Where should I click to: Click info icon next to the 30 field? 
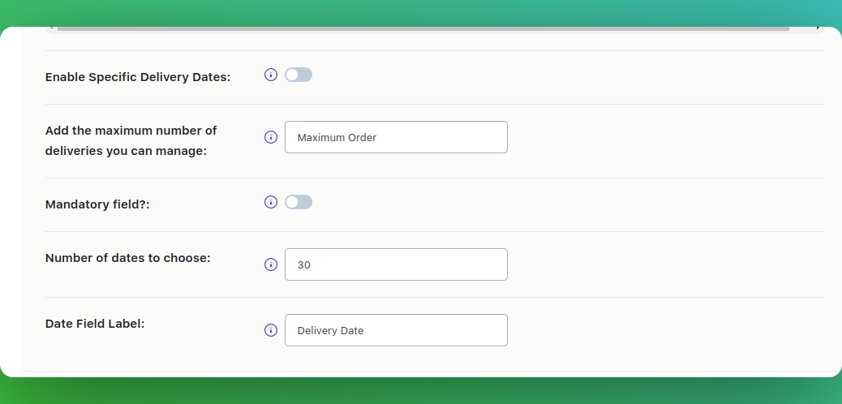pyautogui.click(x=271, y=264)
